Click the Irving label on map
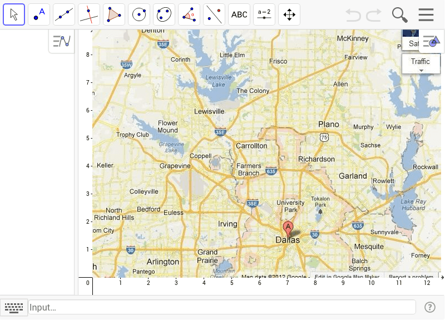This screenshot has width=445, height=320. [x=228, y=224]
